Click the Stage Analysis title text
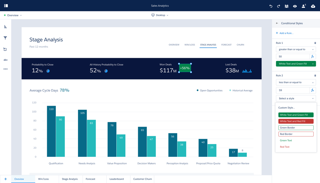 coord(46,40)
